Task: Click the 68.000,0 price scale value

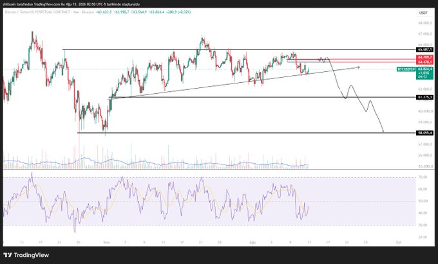Action: coord(426,23)
